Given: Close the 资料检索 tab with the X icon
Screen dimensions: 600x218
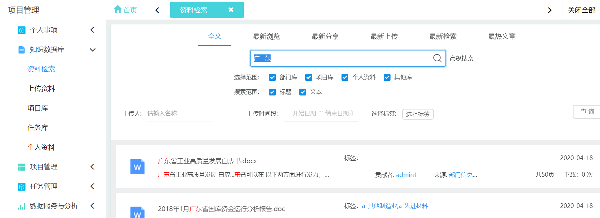Looking at the screenshot, I should (231, 10).
